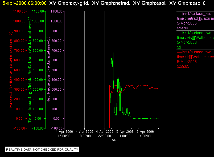The image size is (214, 157).
Task: Click the REAL-TIME DATA, NOT CHECKED FOR QUALITY notice
Action: (x=42, y=149)
